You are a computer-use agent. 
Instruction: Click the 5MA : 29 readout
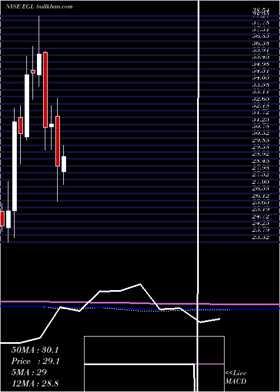(x=29, y=372)
